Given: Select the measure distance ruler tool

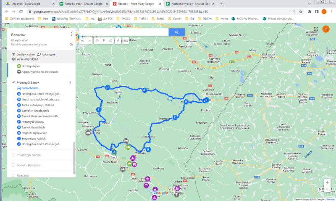Looking at the screenshot, I should (126, 41).
